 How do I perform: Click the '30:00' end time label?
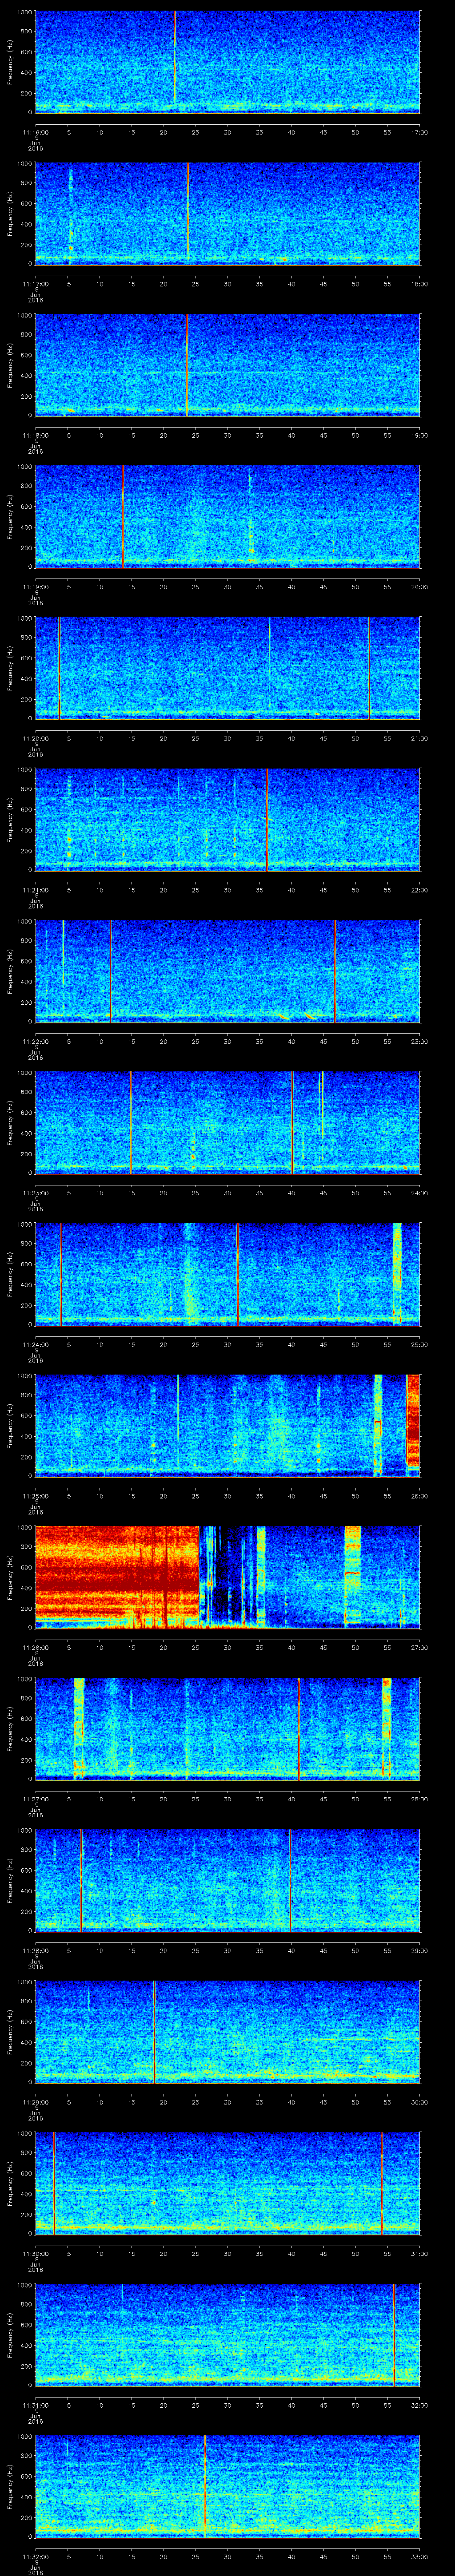[x=420, y=2102]
